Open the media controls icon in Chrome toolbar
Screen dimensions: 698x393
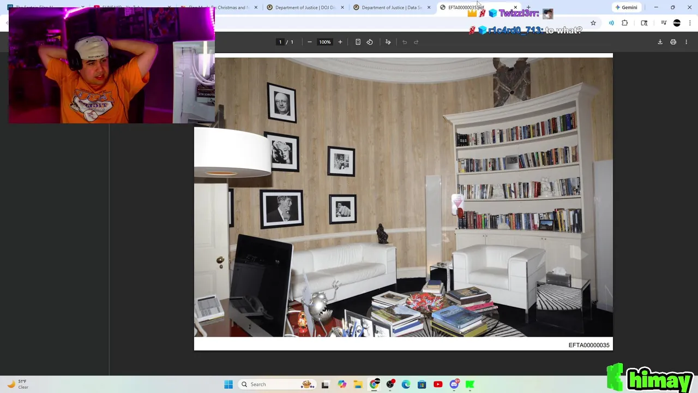[664, 23]
